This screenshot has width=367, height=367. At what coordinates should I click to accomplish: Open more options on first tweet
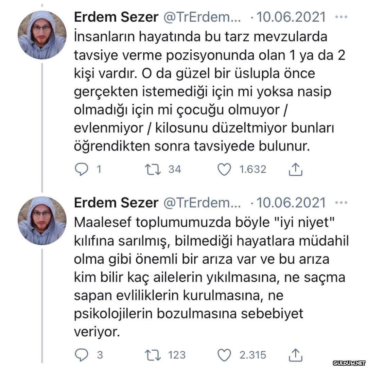coord(341,17)
